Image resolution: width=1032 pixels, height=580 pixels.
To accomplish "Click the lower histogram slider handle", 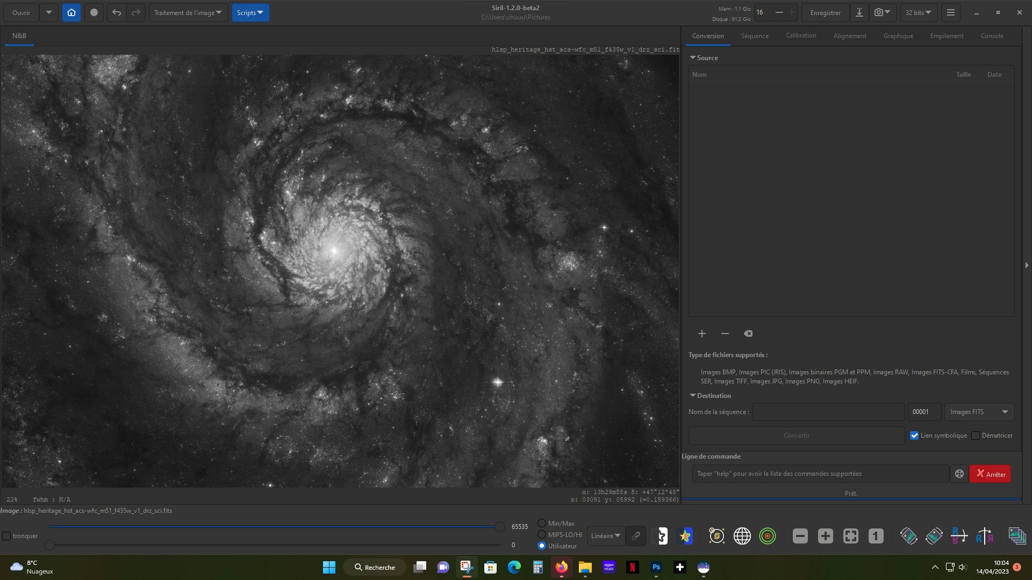I will pyautogui.click(x=49, y=545).
